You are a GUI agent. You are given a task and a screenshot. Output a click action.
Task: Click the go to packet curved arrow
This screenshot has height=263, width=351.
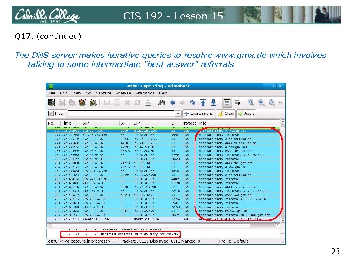tap(193, 103)
